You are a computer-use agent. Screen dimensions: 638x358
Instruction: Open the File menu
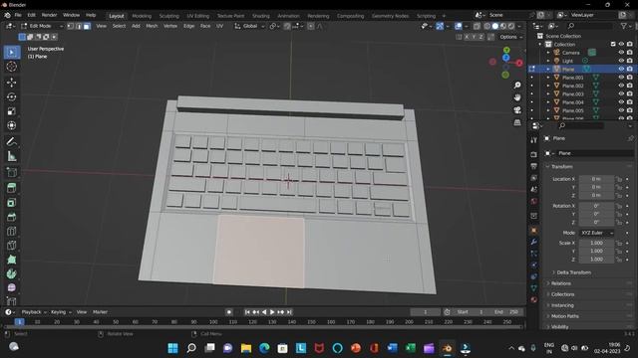[18, 15]
